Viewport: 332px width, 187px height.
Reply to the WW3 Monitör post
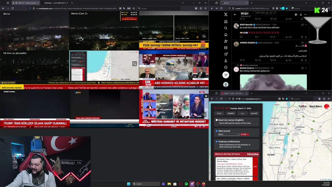click(241, 37)
